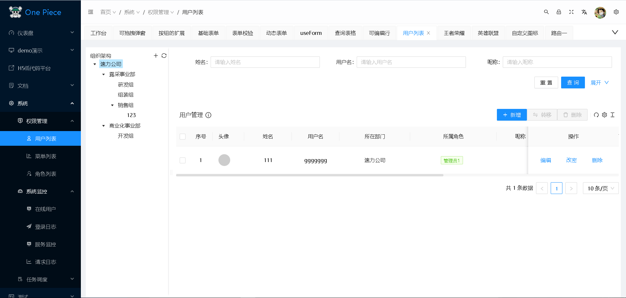Switch to the 自定义图标 tab

525,33
